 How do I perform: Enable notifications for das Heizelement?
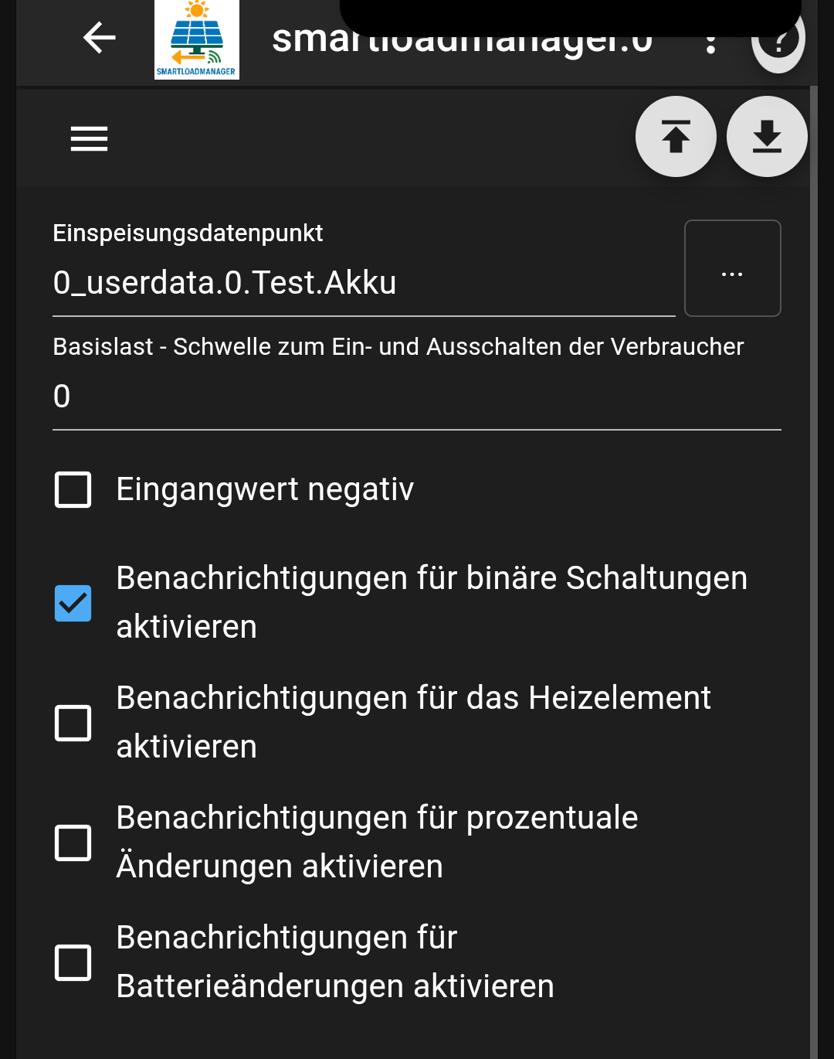73,723
